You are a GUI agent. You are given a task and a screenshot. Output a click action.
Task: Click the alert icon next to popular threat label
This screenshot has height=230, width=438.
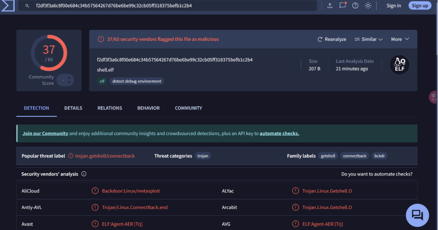71,156
